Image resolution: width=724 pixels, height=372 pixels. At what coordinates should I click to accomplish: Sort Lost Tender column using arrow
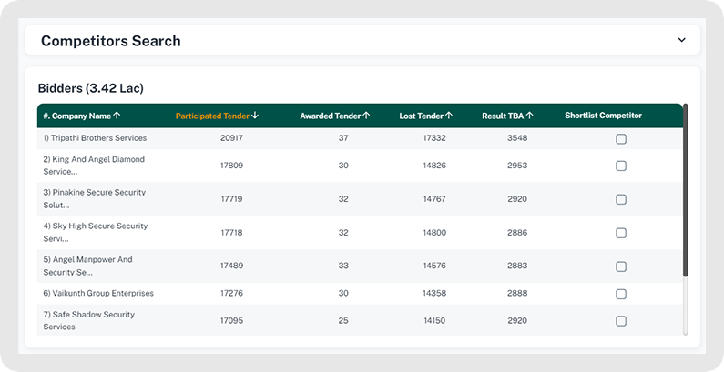coord(448,116)
